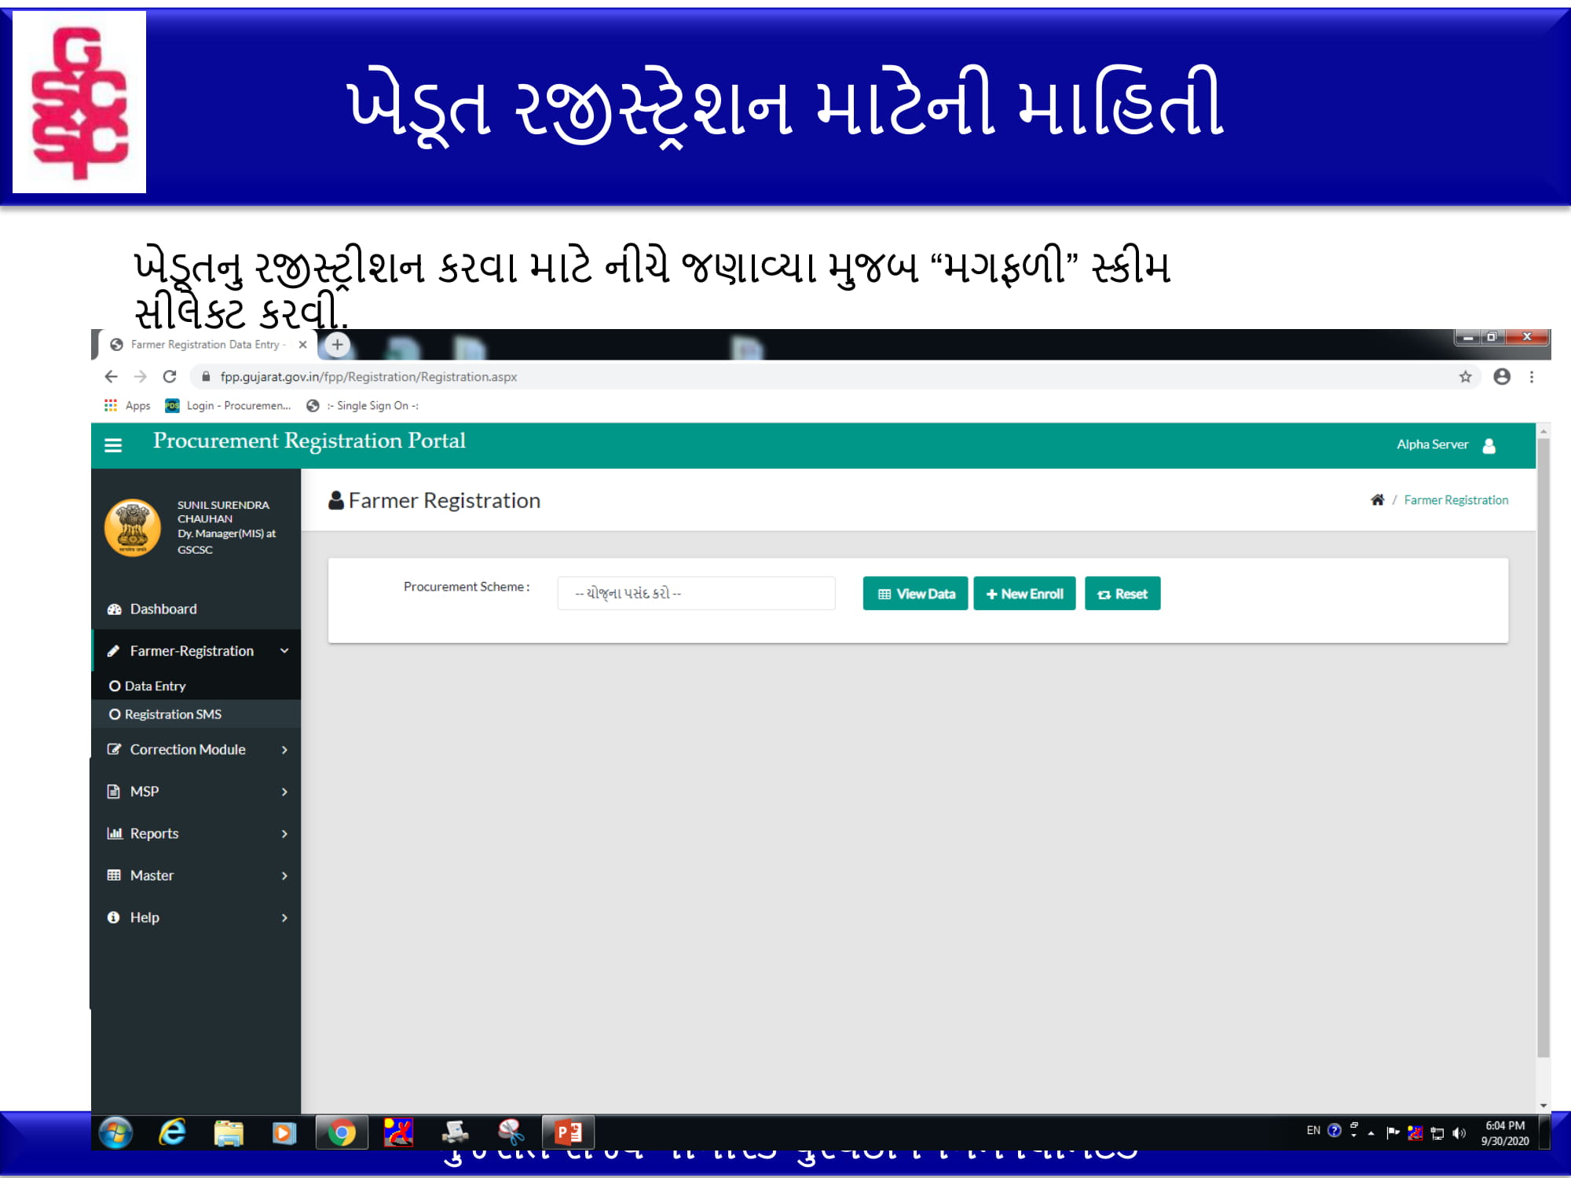
Task: Bookmark the page using the star icon
Action: [x=1466, y=376]
